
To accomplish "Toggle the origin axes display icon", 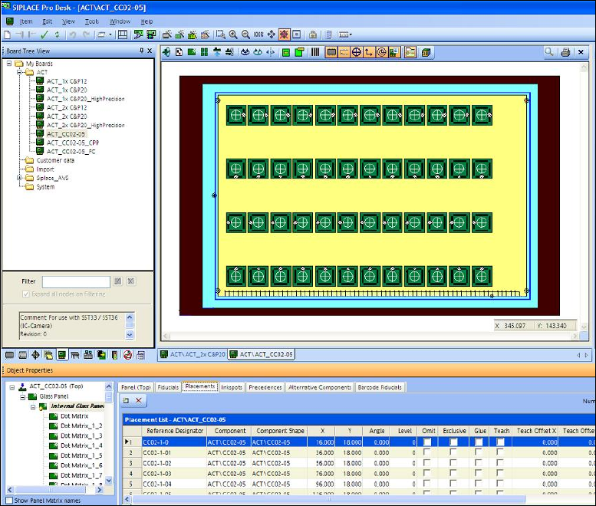I will click(x=368, y=52).
